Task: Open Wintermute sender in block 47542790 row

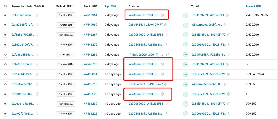Action: click(x=144, y=64)
